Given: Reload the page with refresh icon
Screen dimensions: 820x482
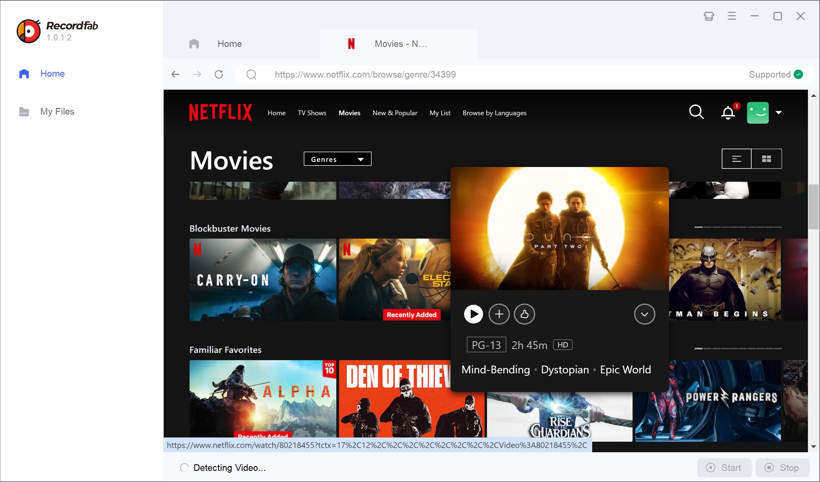Looking at the screenshot, I should point(219,74).
